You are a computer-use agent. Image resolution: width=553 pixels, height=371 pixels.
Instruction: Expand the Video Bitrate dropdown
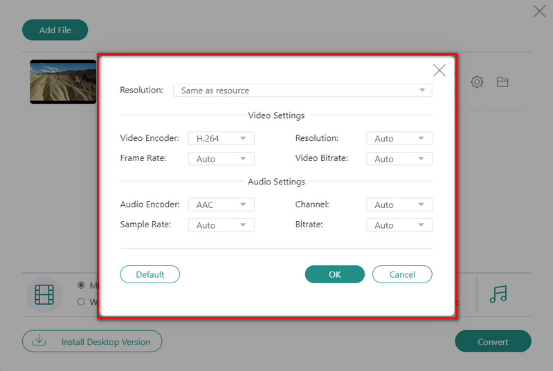click(x=399, y=159)
